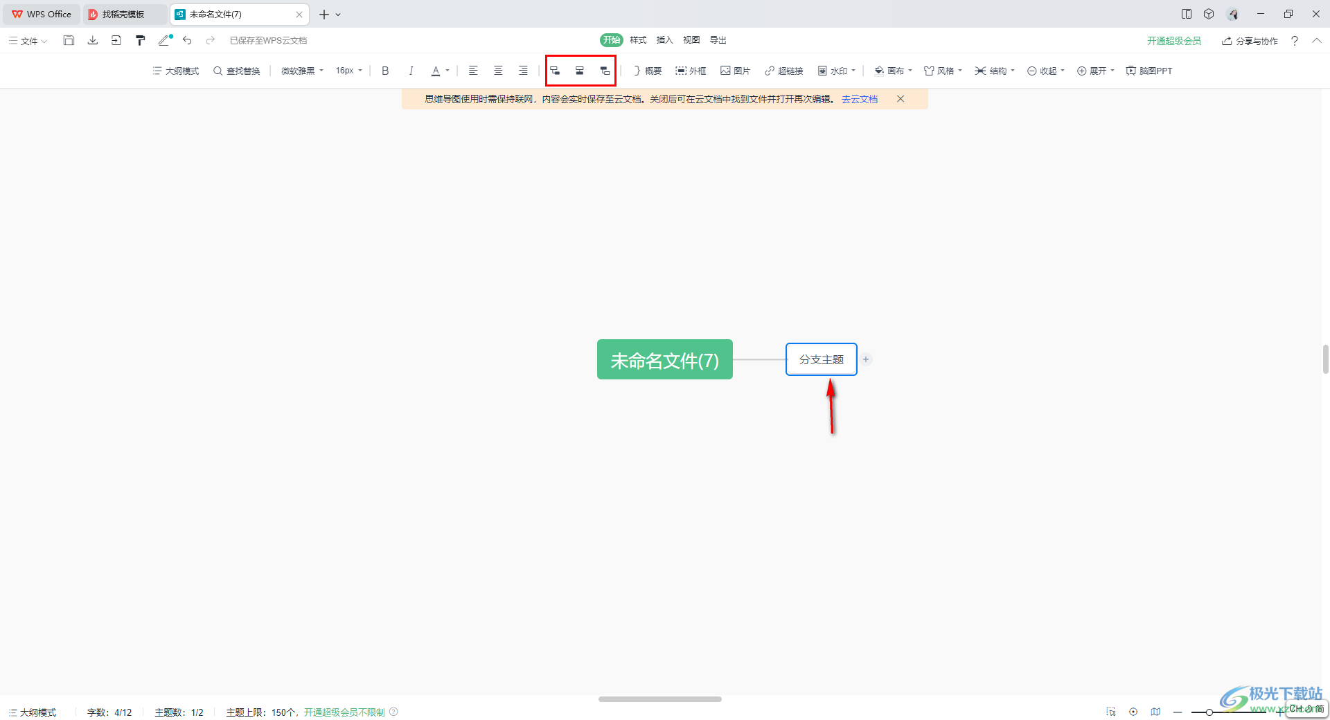Click the pen/highlighter icon with green dot
1330x720 pixels.
coord(165,40)
